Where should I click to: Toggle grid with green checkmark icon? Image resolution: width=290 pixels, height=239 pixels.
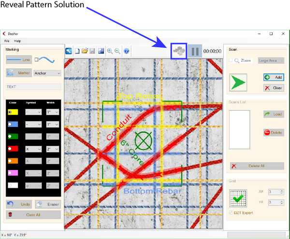(x=238, y=198)
